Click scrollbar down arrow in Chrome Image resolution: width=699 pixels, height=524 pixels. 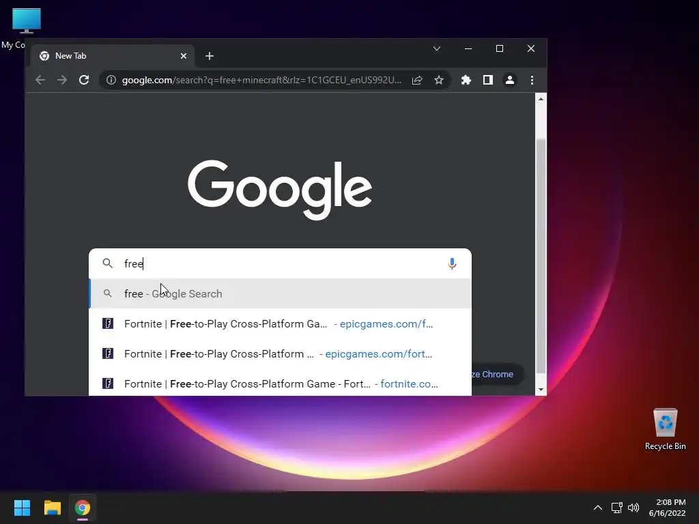[541, 390]
